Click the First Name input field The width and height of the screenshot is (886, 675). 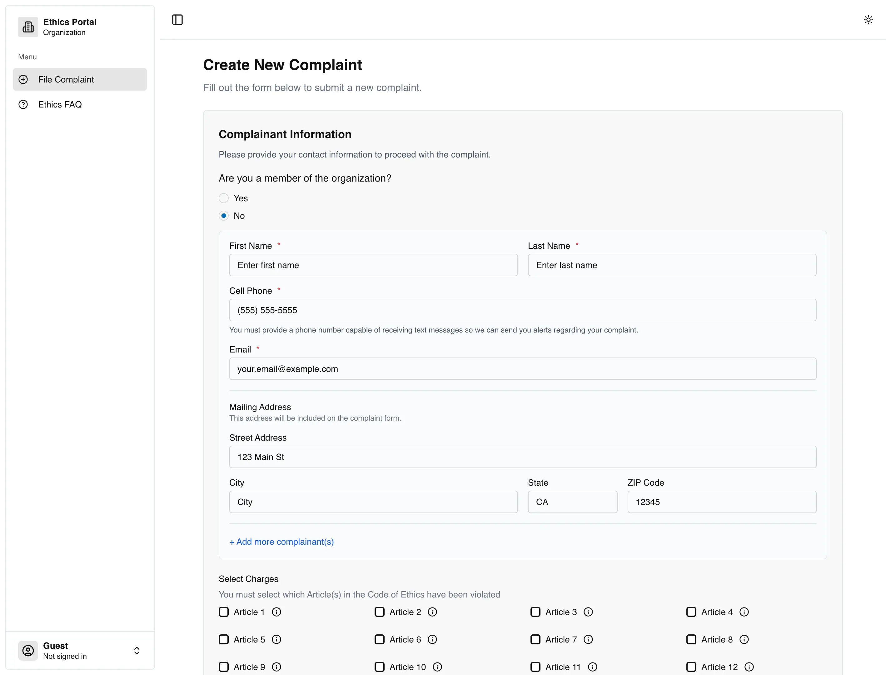(x=373, y=265)
